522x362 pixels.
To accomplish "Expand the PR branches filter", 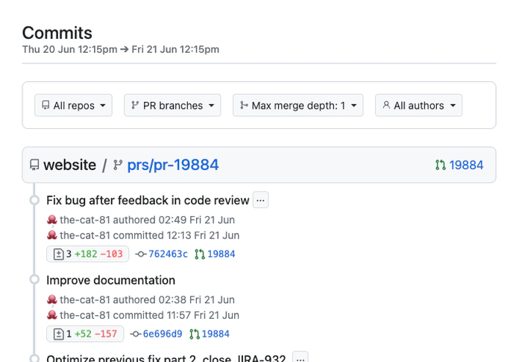I will 172,106.
